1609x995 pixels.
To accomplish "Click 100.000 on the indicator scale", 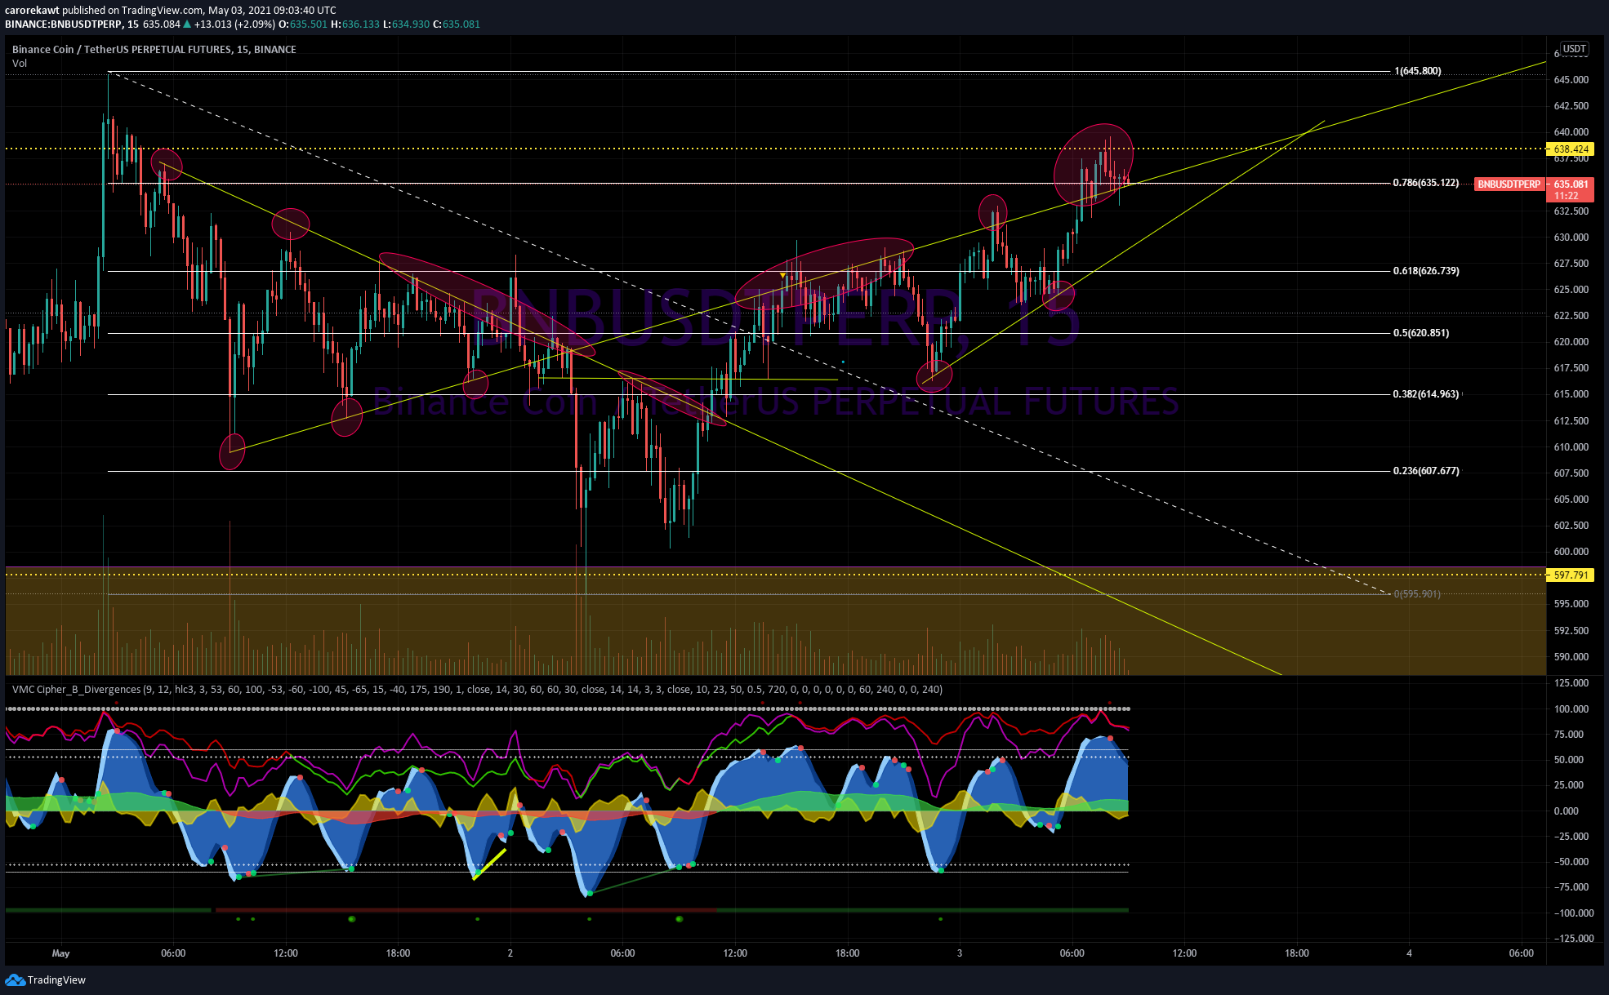I will pos(1571,709).
